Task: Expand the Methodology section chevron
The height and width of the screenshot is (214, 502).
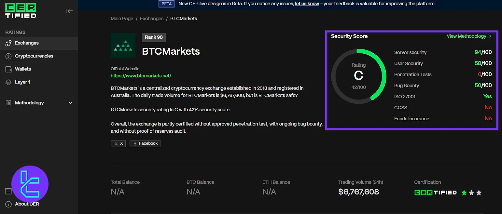Action: tap(71, 103)
